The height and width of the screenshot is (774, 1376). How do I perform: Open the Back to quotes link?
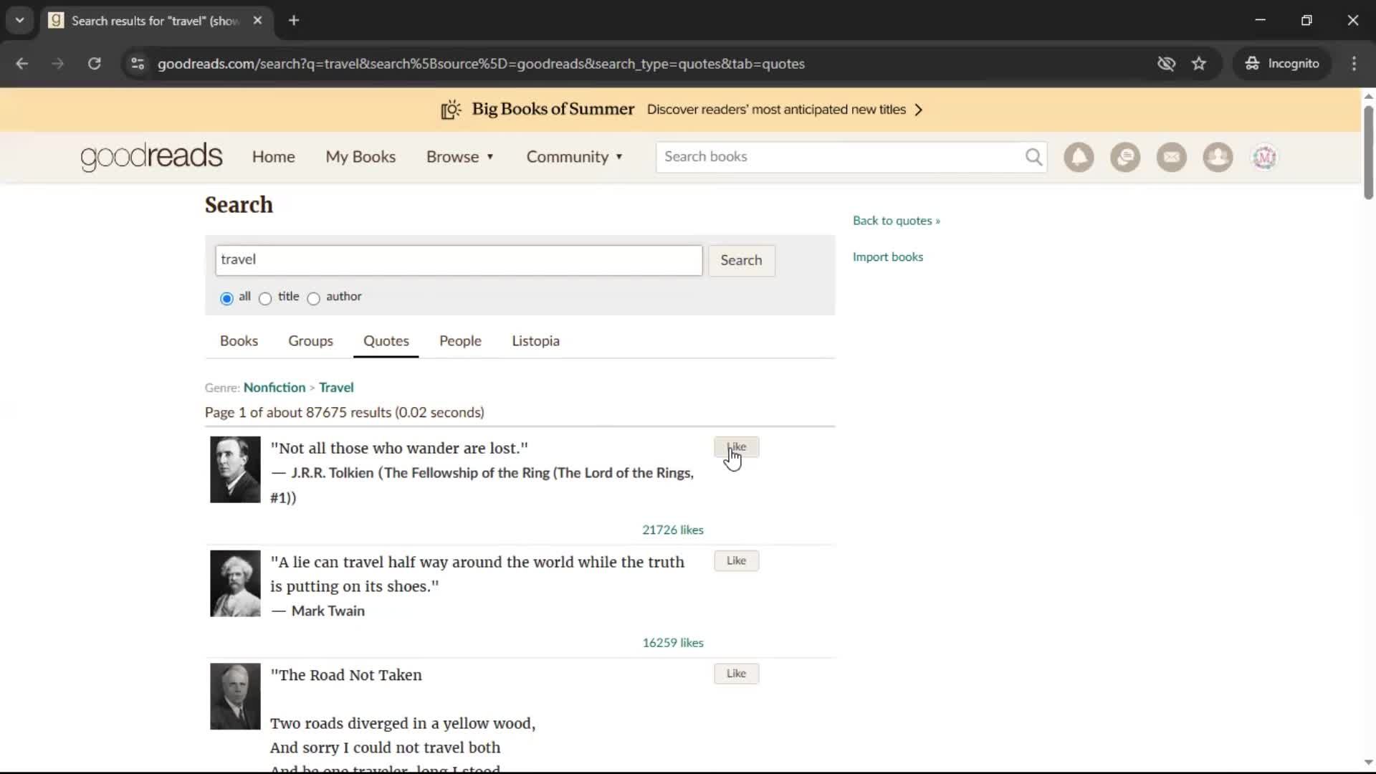tap(896, 221)
